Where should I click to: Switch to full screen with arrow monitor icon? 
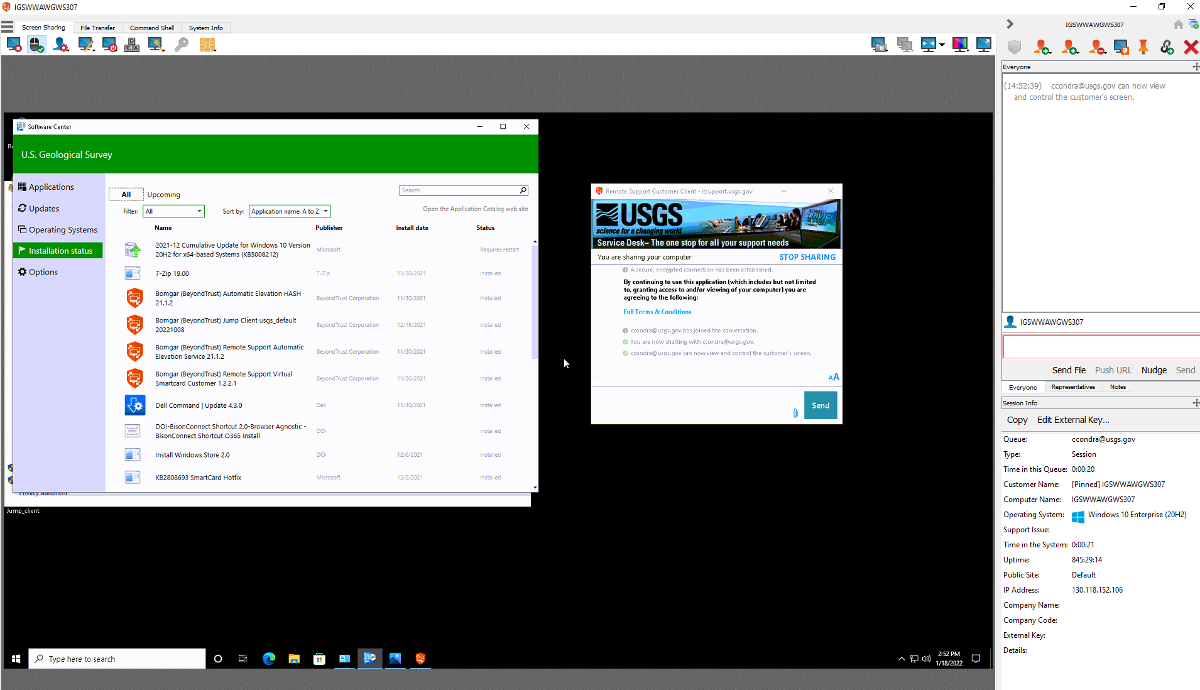pyautogui.click(x=984, y=45)
